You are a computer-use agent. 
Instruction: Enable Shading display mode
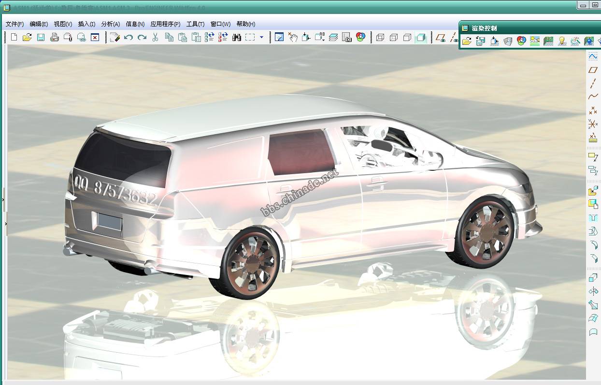click(x=421, y=37)
